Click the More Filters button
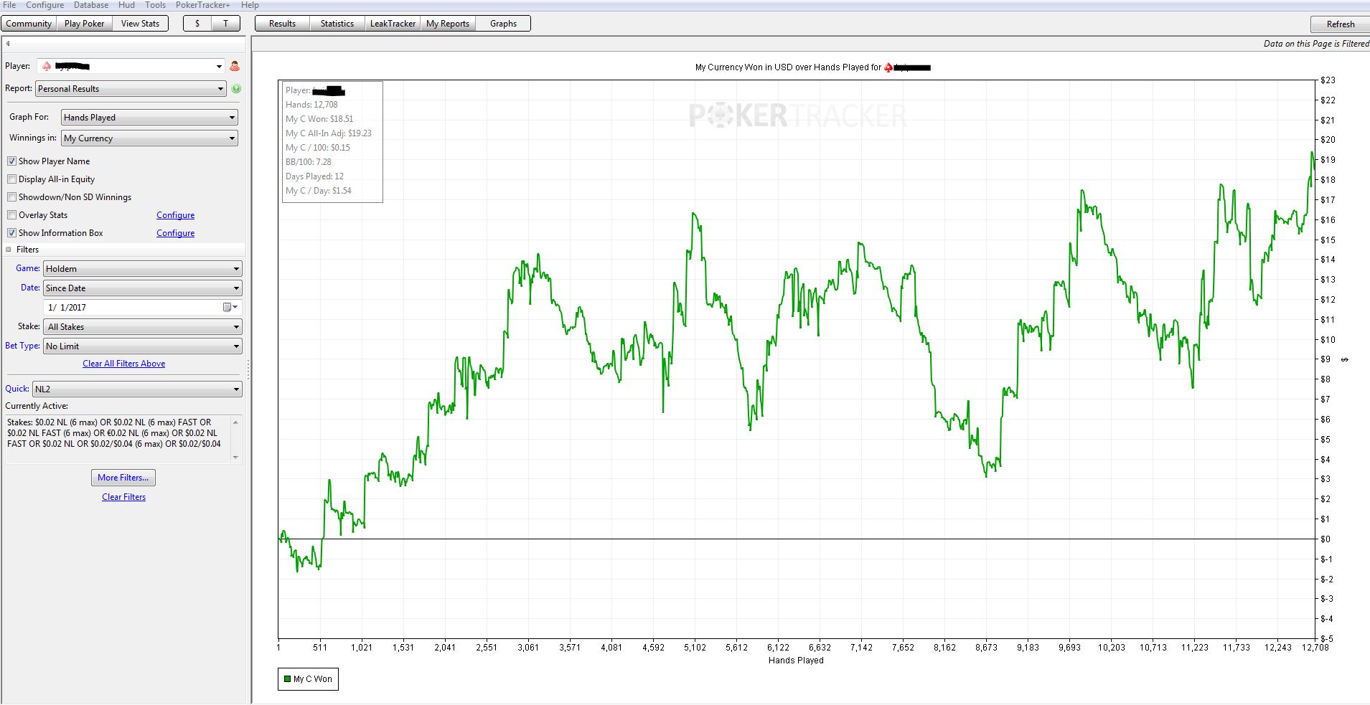 click(x=123, y=478)
